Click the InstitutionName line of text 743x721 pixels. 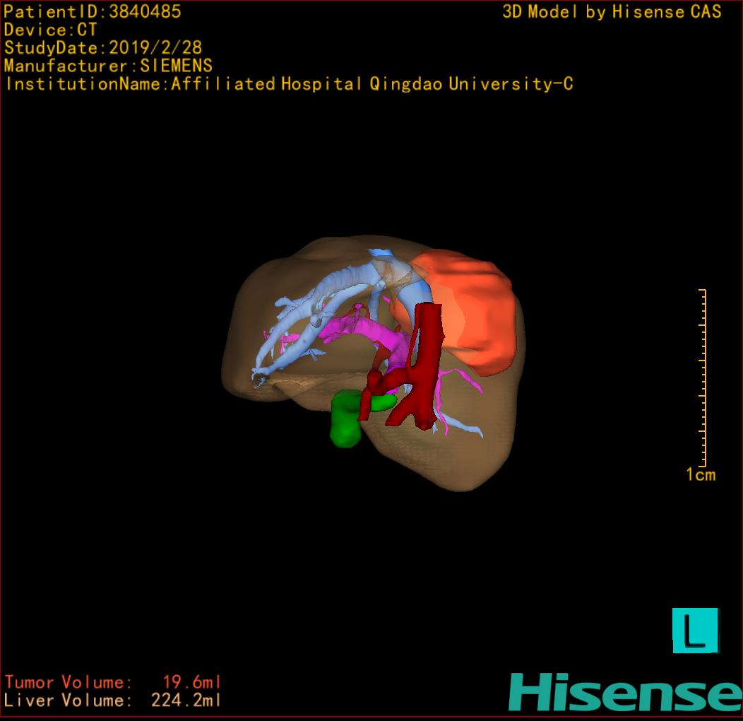[288, 84]
